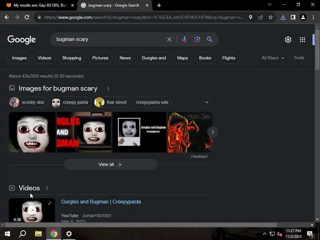This screenshot has height=240, width=320.
Task: Refine images with fear street chip
Action: point(112,102)
